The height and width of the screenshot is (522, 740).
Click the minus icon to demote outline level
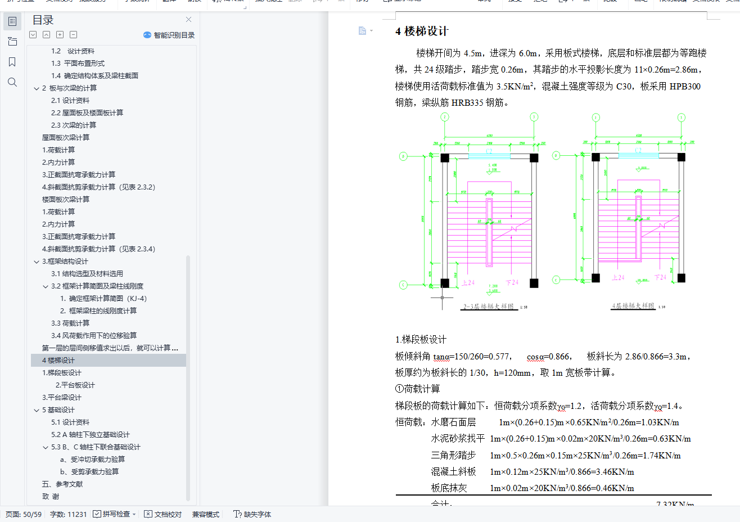[x=74, y=35]
